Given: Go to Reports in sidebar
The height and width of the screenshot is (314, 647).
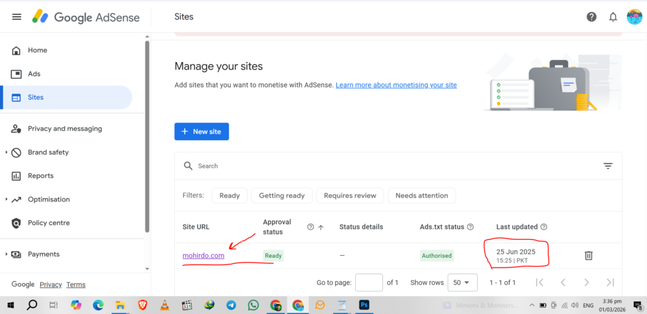Looking at the screenshot, I should (40, 176).
